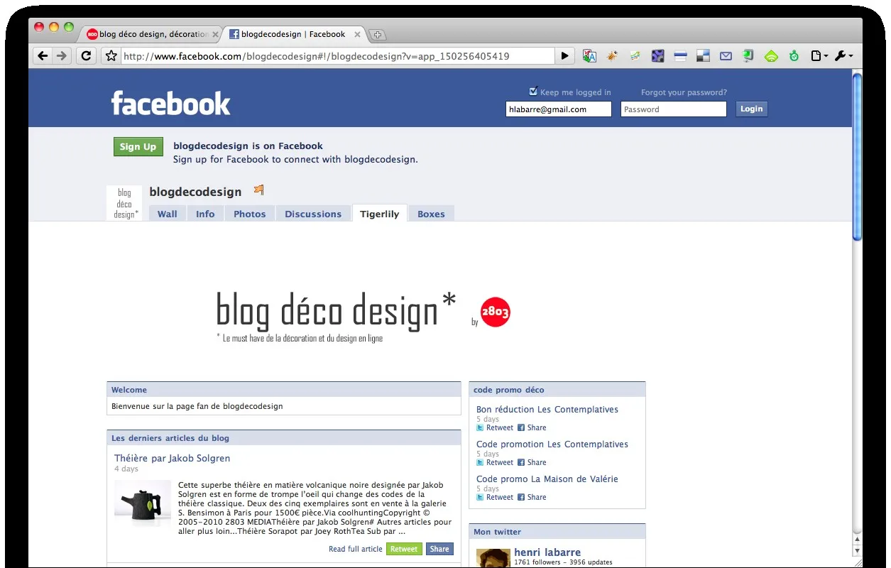Click the Facebook logo
Screen dimensions: 891x568
(x=170, y=104)
